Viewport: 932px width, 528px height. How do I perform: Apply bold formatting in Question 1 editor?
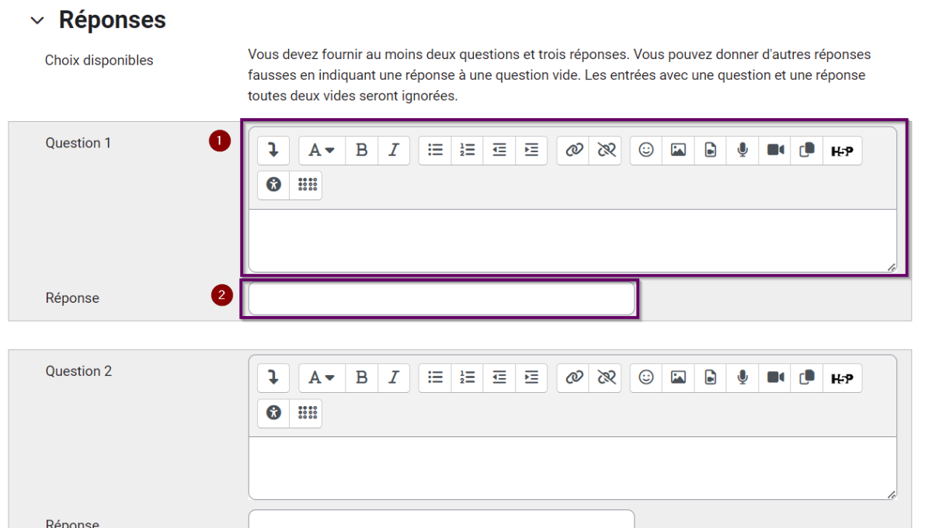coord(361,150)
